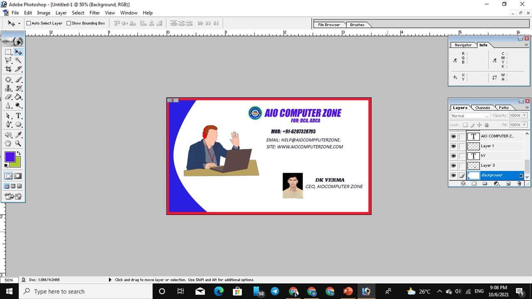Toggle lock position in Layers panel
The image size is (532, 299).
coord(479,125)
